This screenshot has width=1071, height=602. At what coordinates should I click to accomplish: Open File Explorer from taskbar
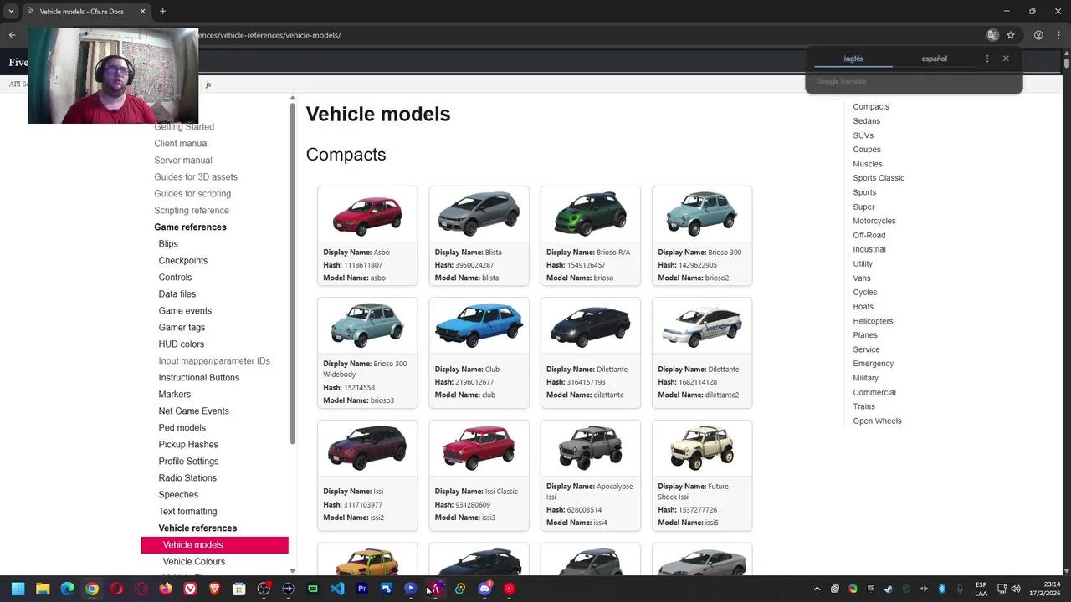pos(43,589)
